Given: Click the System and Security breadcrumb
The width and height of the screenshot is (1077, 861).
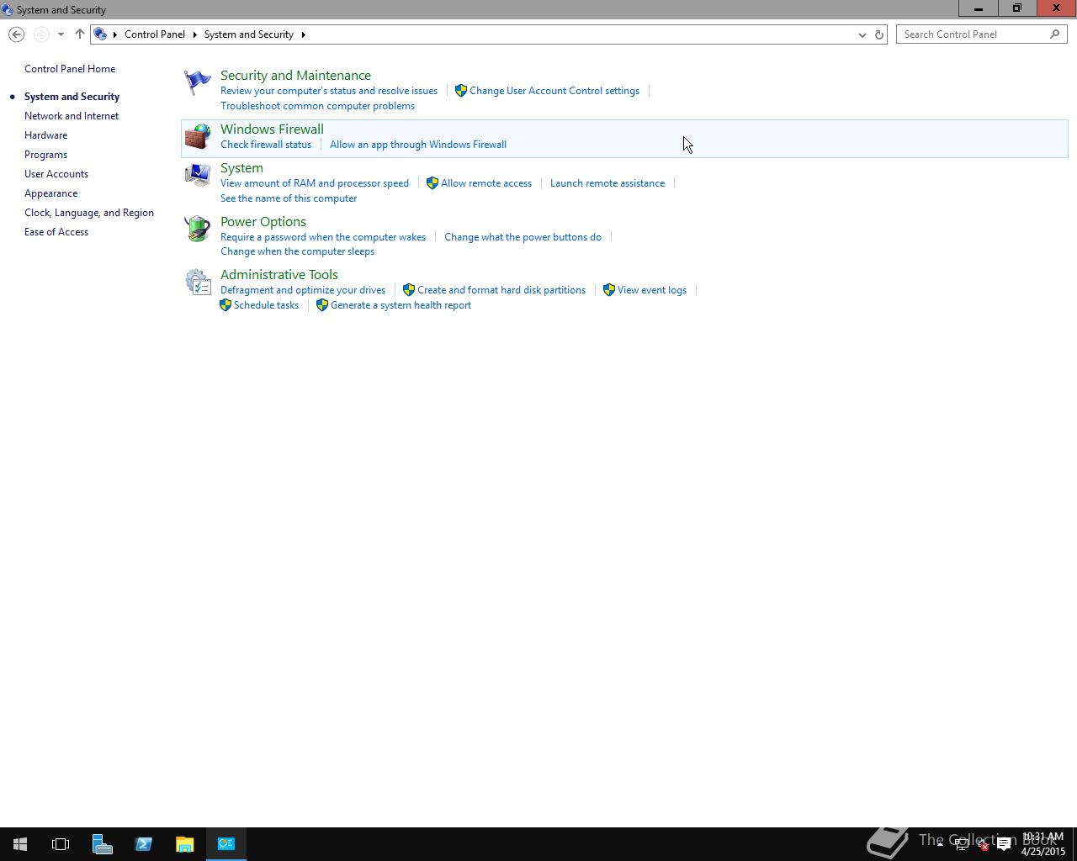Looking at the screenshot, I should pos(249,34).
